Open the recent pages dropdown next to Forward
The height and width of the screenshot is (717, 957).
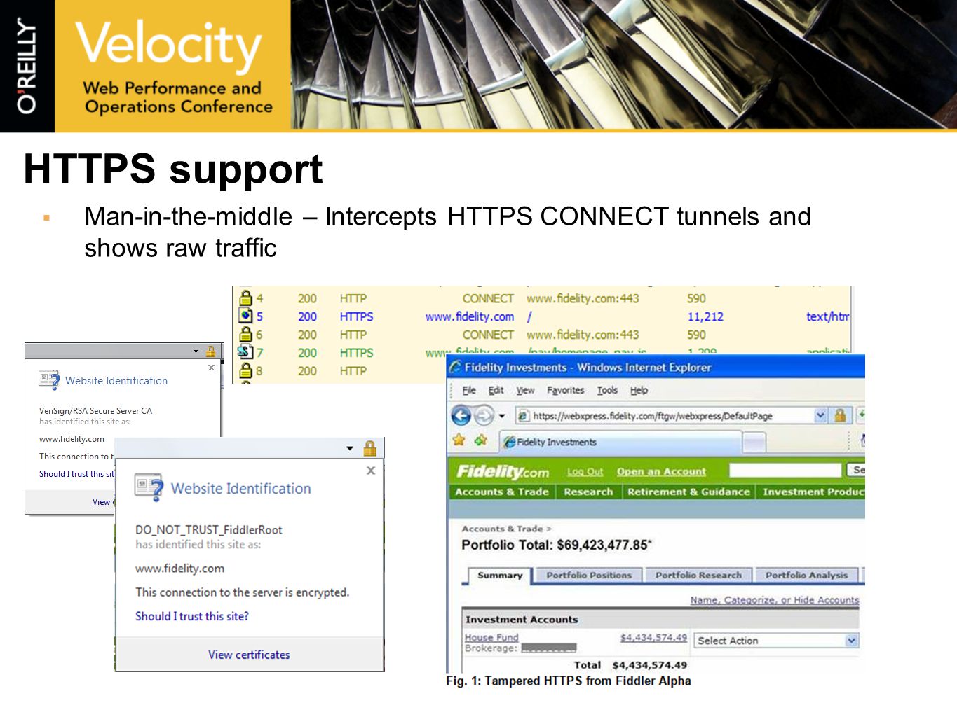coord(502,416)
